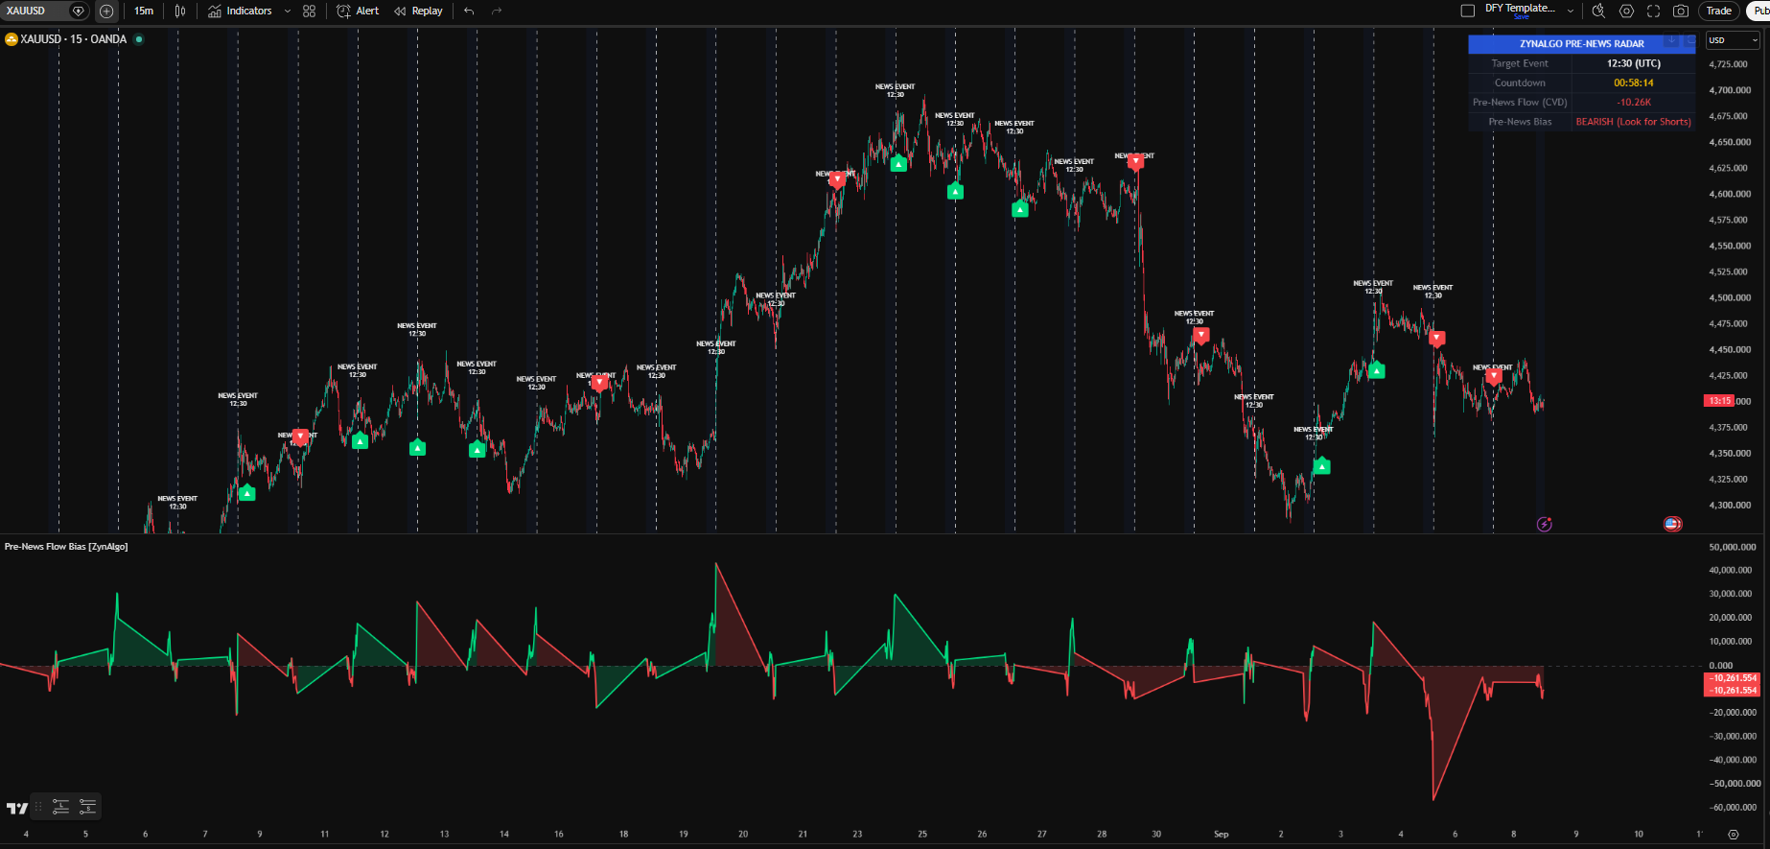Take a chart snapshot with camera icon
1770x849 pixels.
1681,11
